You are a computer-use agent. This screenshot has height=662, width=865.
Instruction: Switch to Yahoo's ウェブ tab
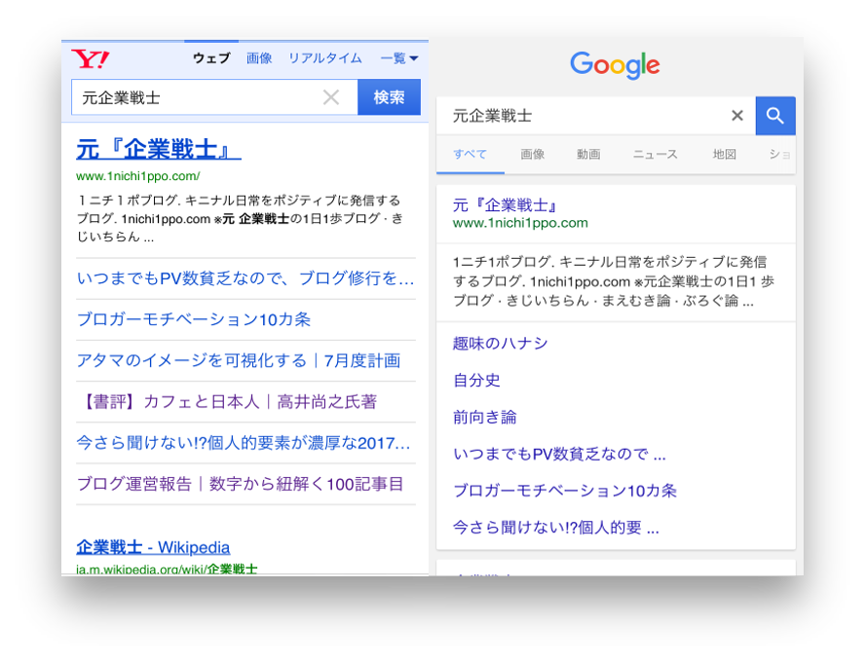pos(211,58)
